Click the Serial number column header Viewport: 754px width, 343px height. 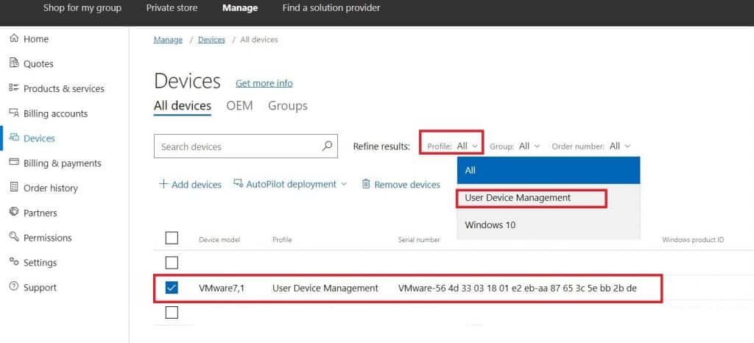419,239
